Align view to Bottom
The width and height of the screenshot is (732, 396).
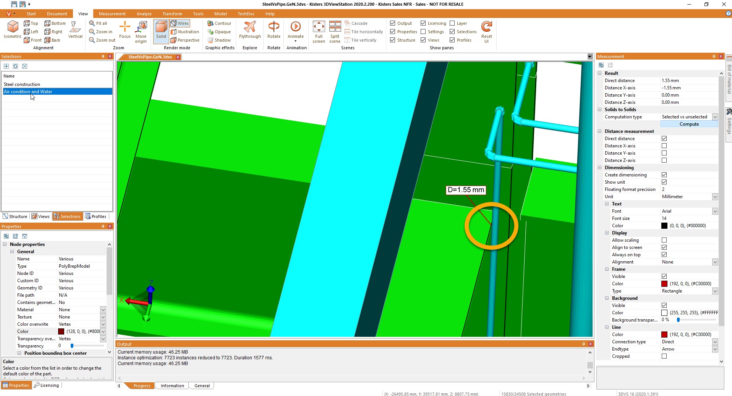tap(55, 23)
